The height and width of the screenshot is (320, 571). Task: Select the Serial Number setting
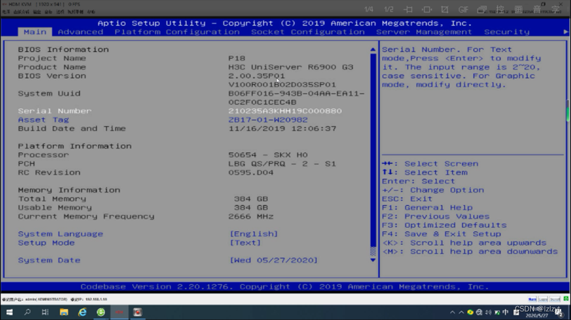(x=55, y=111)
